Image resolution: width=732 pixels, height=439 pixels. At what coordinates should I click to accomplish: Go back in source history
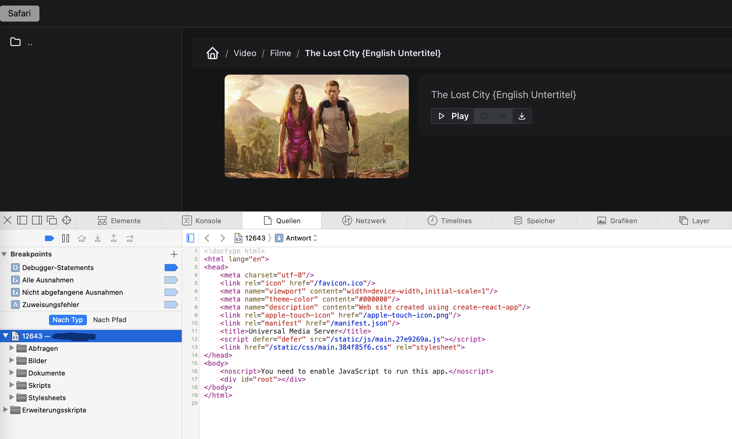207,238
